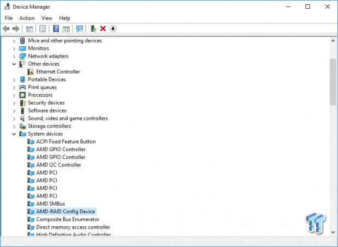Click the Print queues printer icon
The image size is (338, 247).
coord(22,87)
